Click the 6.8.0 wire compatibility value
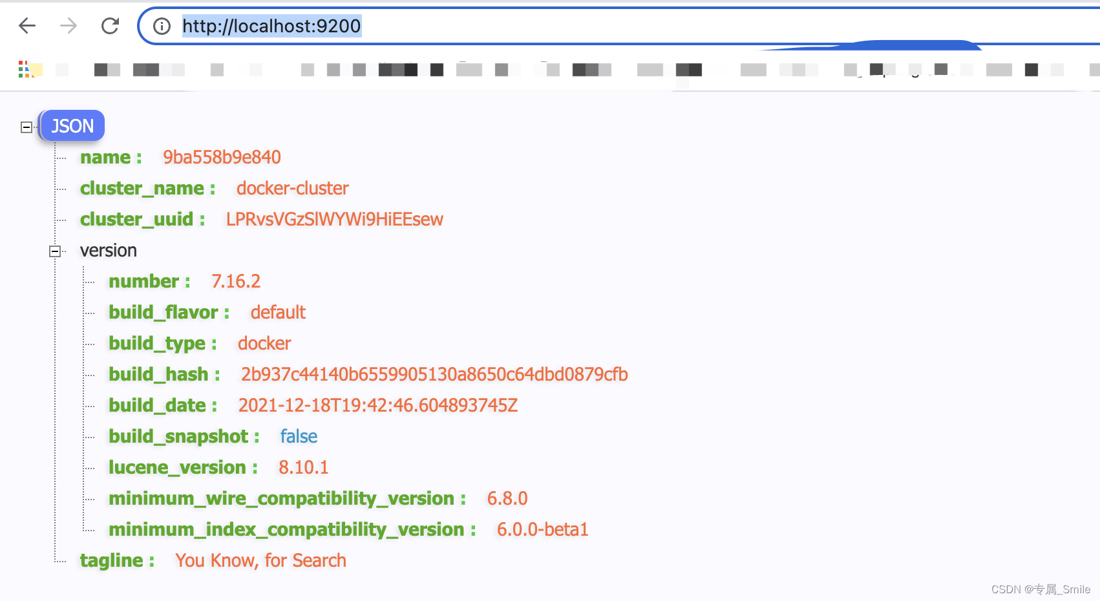Viewport: 1100px width, 601px height. [507, 499]
